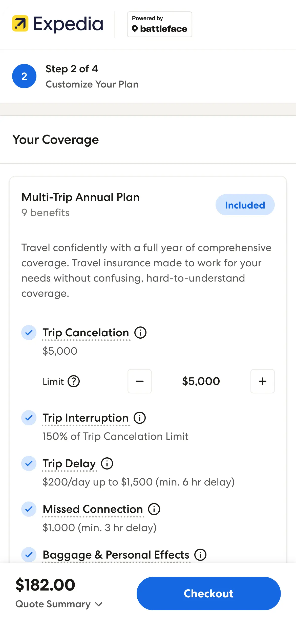Screen dimensions: 296x624
Task: Click the Limit help question mark icon
Action: pos(74,382)
